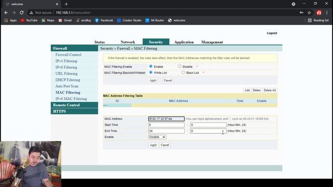Open the Security tab
Image resolution: width=333 pixels, height=187 pixels.
coord(156,42)
